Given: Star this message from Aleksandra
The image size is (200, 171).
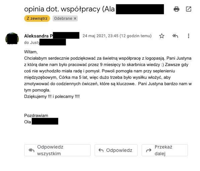Looking at the screenshot, I should click(x=162, y=36).
